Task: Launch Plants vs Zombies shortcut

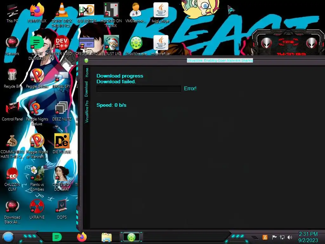Action: point(37,179)
